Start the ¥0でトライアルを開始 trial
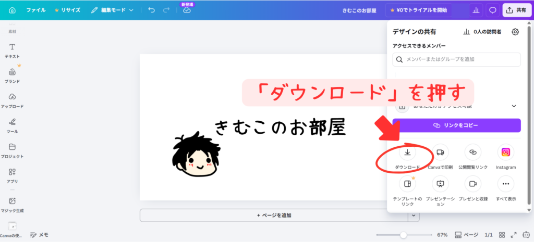This screenshot has width=534, height=242. point(419,10)
